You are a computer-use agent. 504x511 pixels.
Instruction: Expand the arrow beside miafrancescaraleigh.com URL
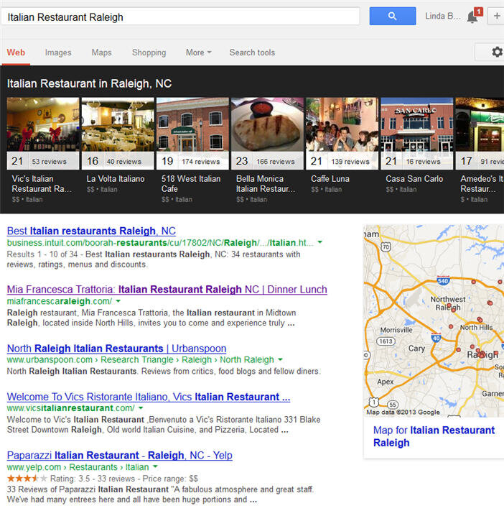pyautogui.click(x=118, y=301)
